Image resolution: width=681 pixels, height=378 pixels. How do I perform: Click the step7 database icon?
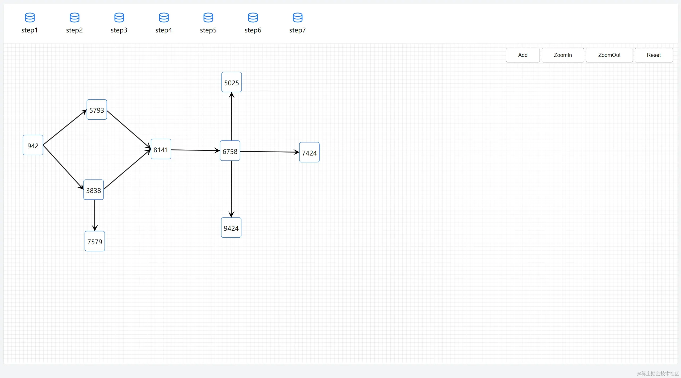pos(297,18)
